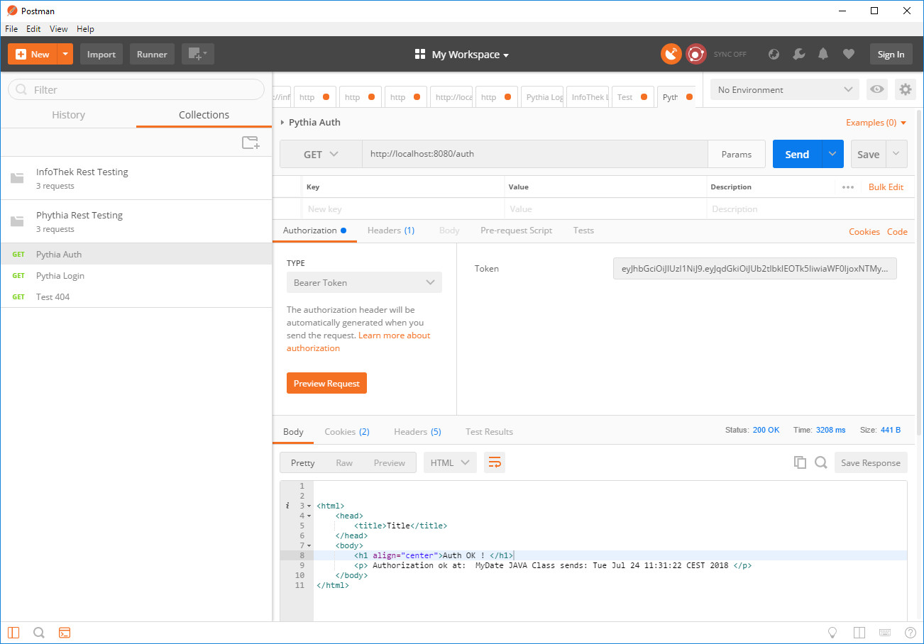Open environment quick look eye icon
The width and height of the screenshot is (924, 644).
[x=877, y=89]
